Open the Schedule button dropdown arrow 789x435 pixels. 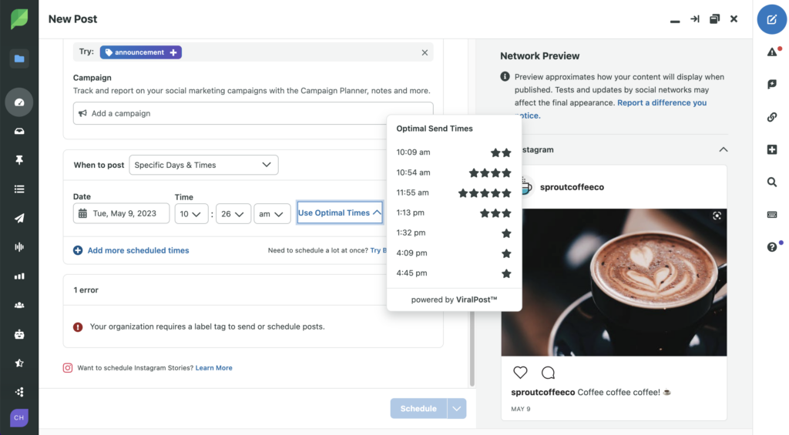(x=456, y=408)
